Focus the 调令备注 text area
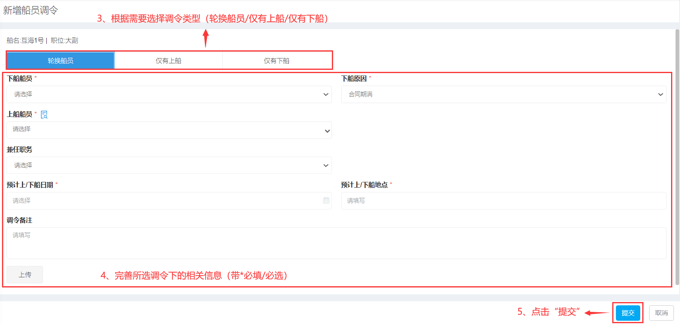Image resolution: width=680 pixels, height=324 pixels. click(336, 243)
